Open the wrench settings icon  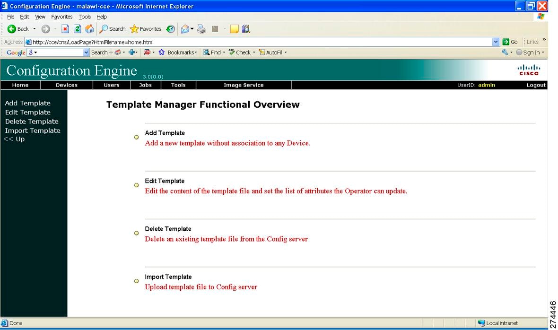[x=505, y=52]
